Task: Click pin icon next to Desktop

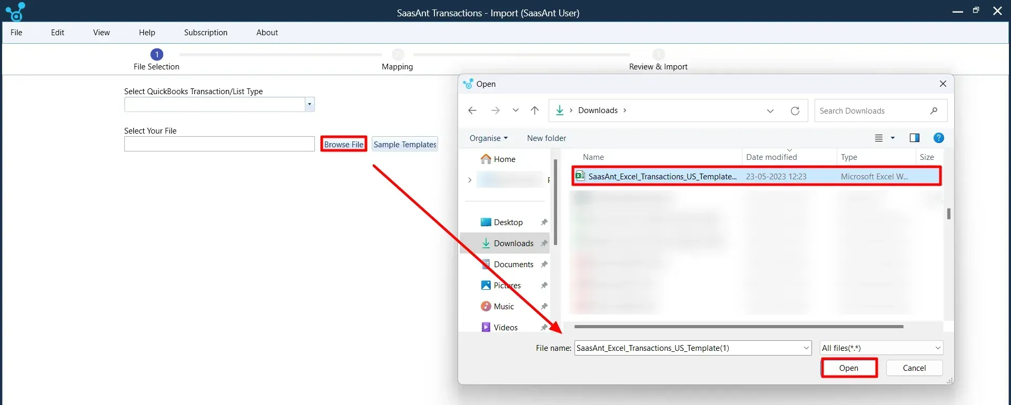Action: (544, 222)
